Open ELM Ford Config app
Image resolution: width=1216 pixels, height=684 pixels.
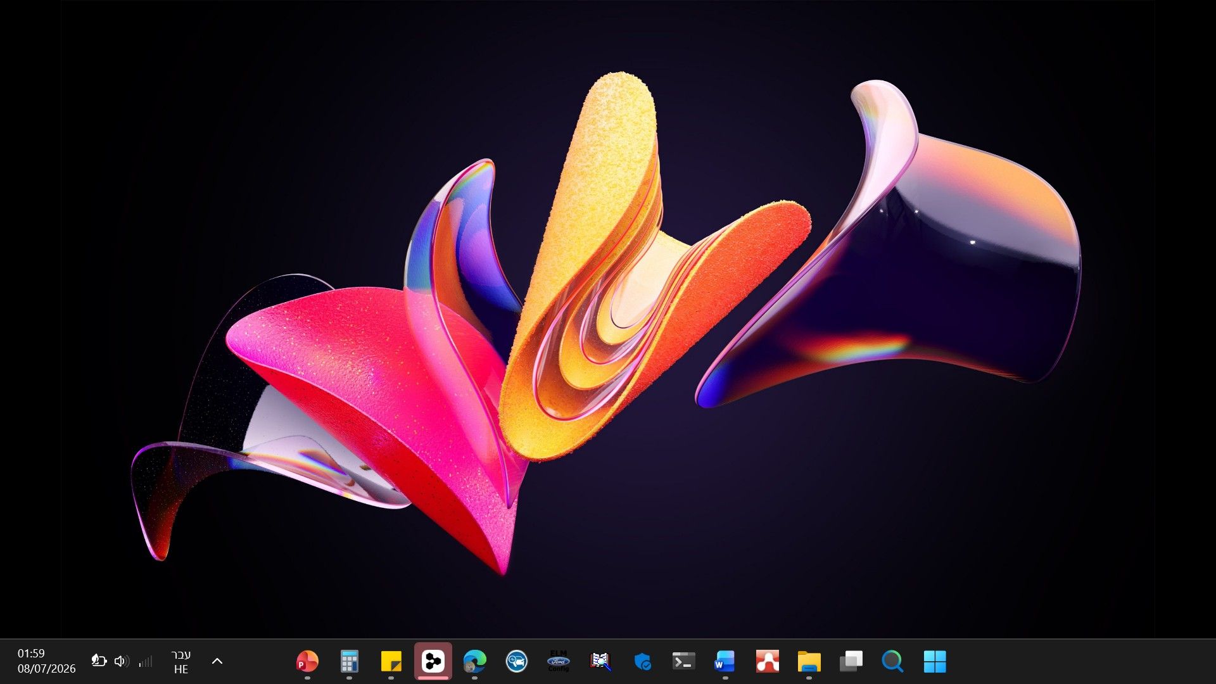559,662
